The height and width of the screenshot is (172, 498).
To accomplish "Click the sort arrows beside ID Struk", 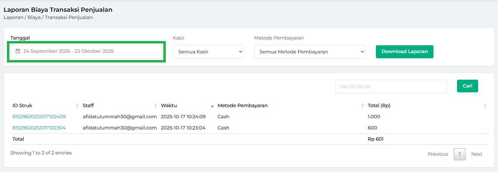I will 77,106.
